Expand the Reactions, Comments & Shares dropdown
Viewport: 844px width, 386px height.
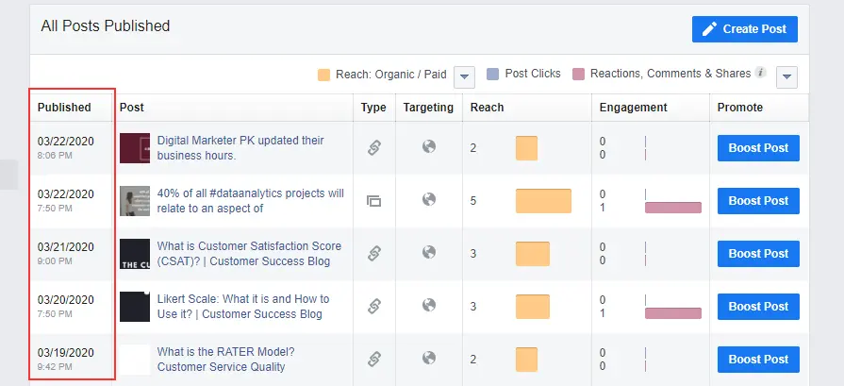point(788,76)
